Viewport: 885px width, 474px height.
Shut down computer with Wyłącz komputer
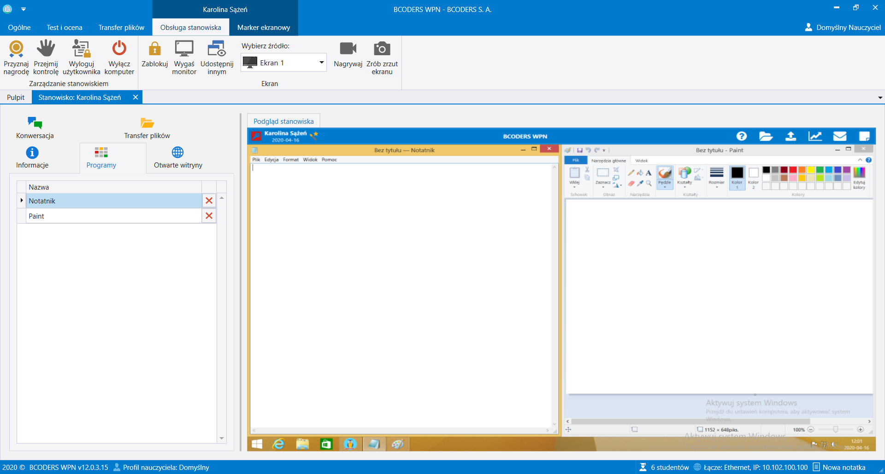[x=119, y=58]
